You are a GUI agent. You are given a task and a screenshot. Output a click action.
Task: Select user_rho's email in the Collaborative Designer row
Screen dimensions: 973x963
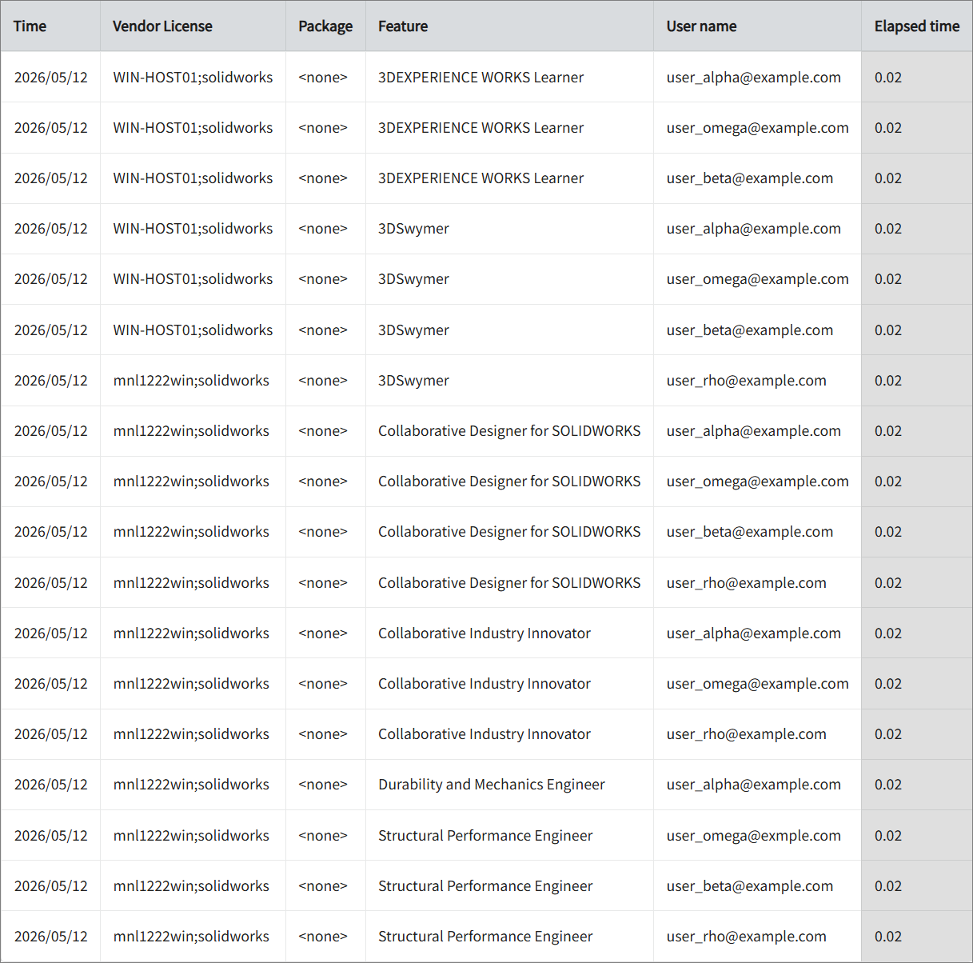tap(747, 583)
